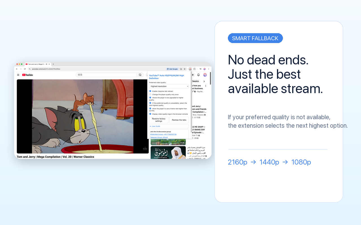Click the YouTube search input field
Image resolution: width=361 pixels, height=225 pixels.
click(x=106, y=75)
